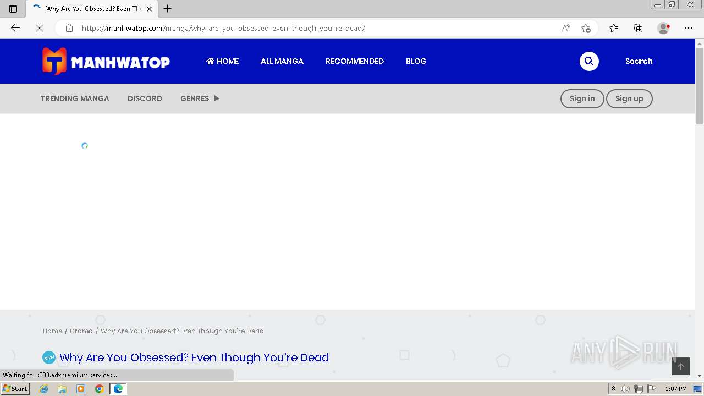The image size is (704, 396).
Task: Click the volume tray icon
Action: pyautogui.click(x=625, y=389)
